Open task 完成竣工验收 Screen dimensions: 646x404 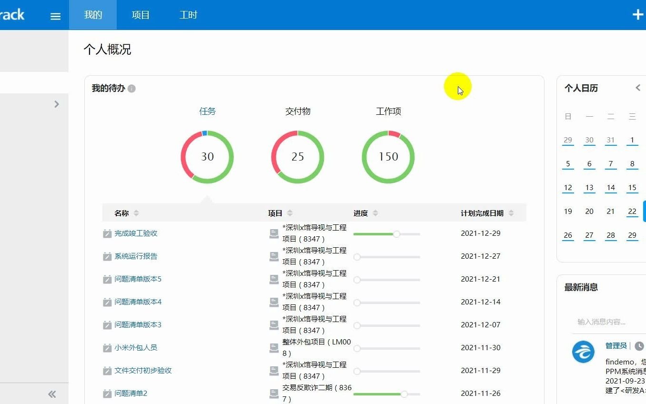tap(136, 233)
